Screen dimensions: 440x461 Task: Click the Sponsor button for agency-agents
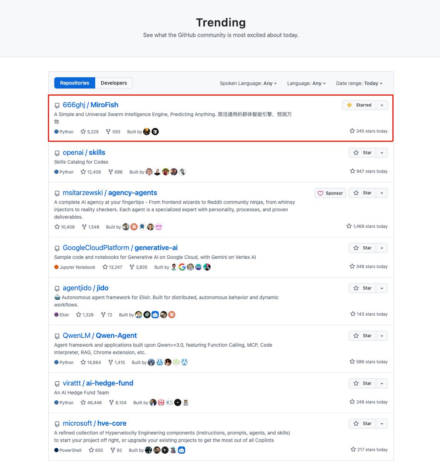[330, 193]
